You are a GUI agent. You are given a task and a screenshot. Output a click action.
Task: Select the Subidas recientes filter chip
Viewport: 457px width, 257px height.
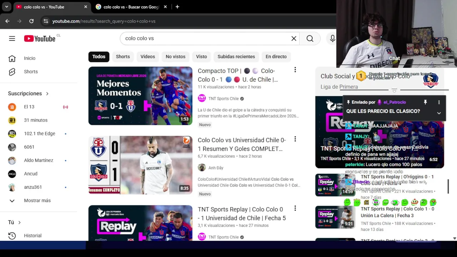(236, 57)
